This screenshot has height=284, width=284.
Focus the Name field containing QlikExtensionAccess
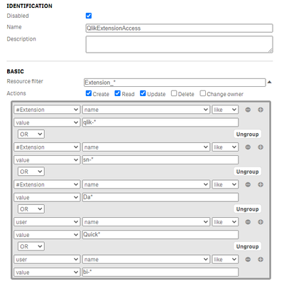click(179, 28)
